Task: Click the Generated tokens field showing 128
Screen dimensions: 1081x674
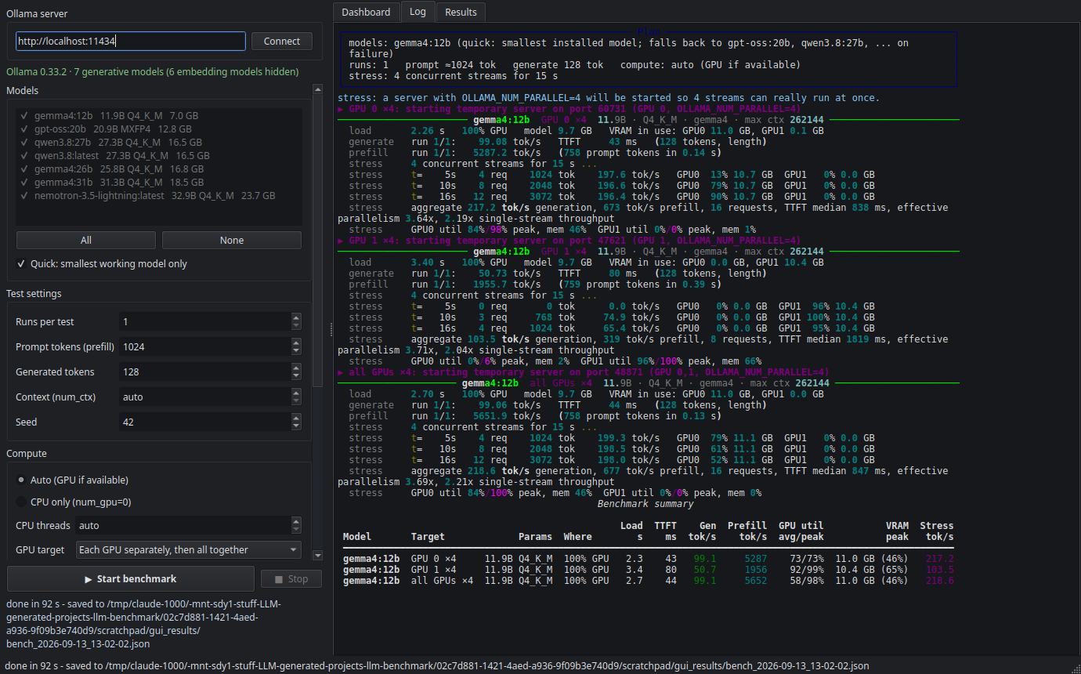Action: click(x=205, y=372)
